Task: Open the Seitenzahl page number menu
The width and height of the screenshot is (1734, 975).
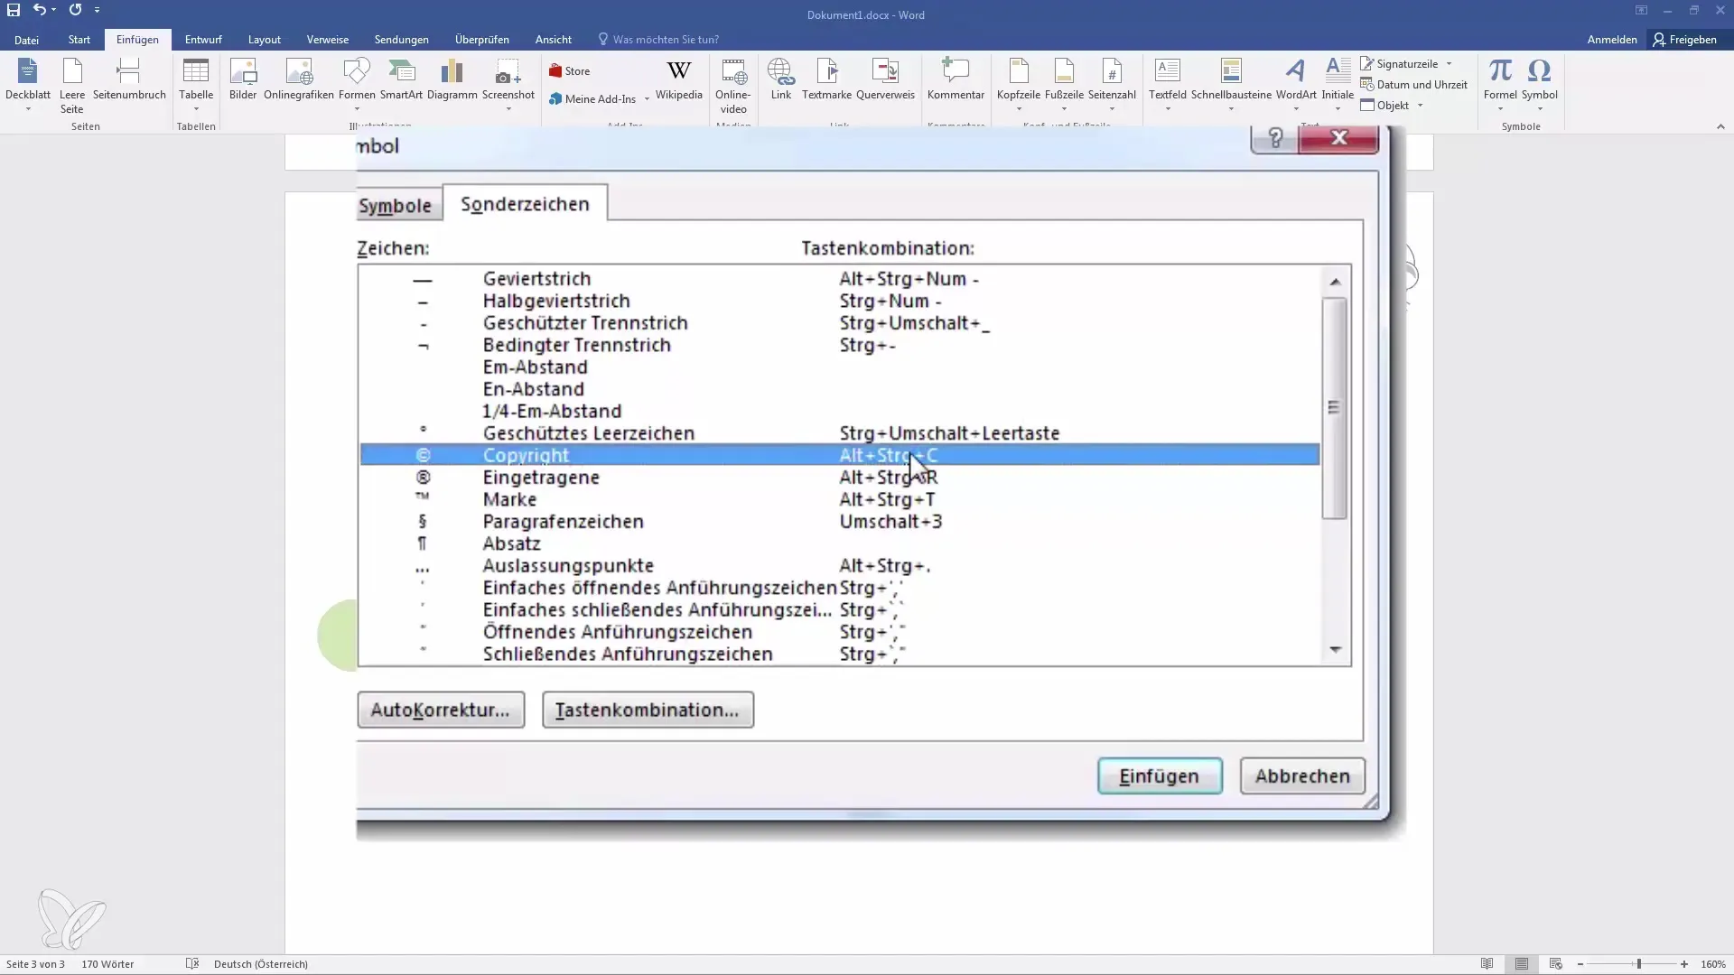Action: point(1112,83)
